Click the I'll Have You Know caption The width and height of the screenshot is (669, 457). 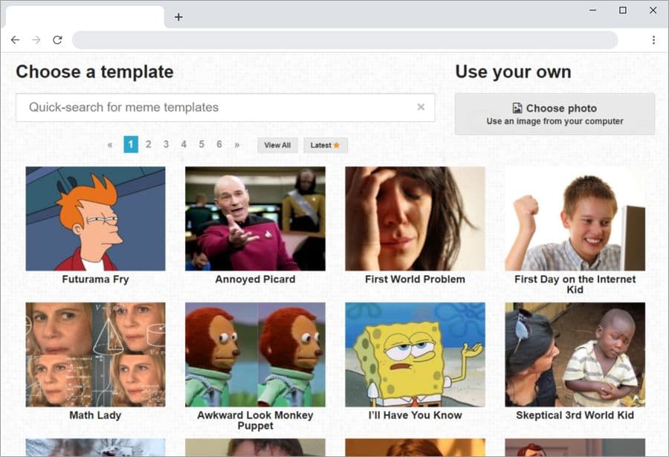tap(415, 415)
